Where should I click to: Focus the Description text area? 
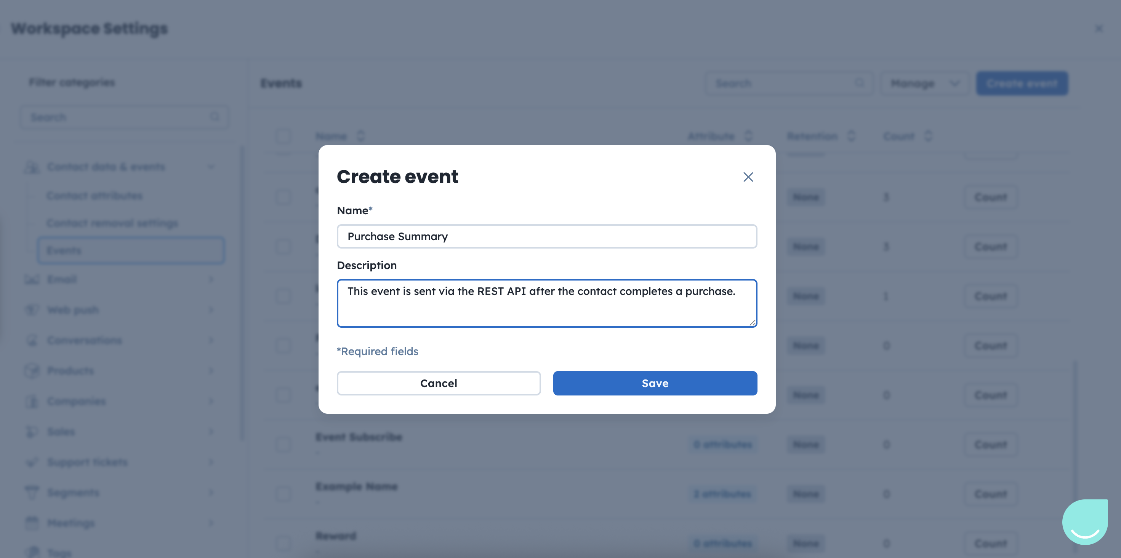click(x=546, y=303)
